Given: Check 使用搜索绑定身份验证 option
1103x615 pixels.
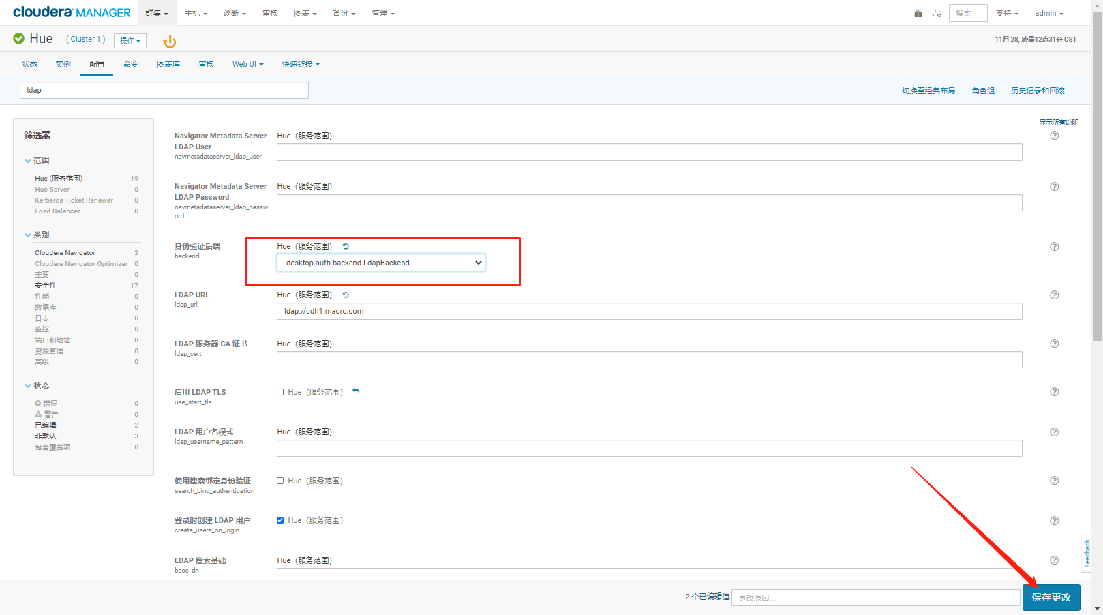Looking at the screenshot, I should [x=280, y=481].
